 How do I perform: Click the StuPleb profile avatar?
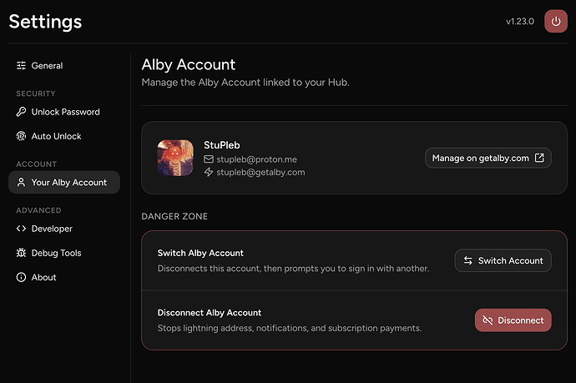175,158
